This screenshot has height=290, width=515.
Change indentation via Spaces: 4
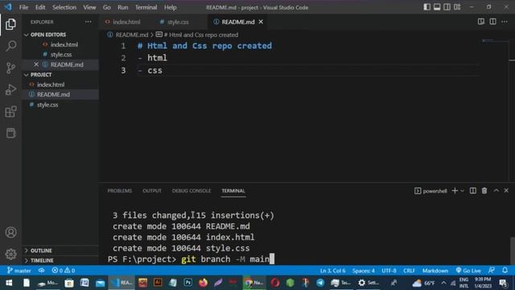(363, 271)
